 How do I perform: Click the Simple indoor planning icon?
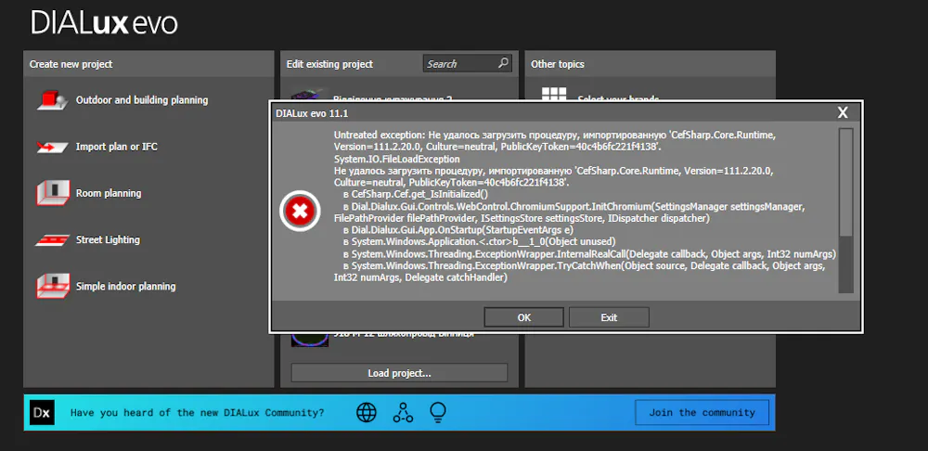53,286
